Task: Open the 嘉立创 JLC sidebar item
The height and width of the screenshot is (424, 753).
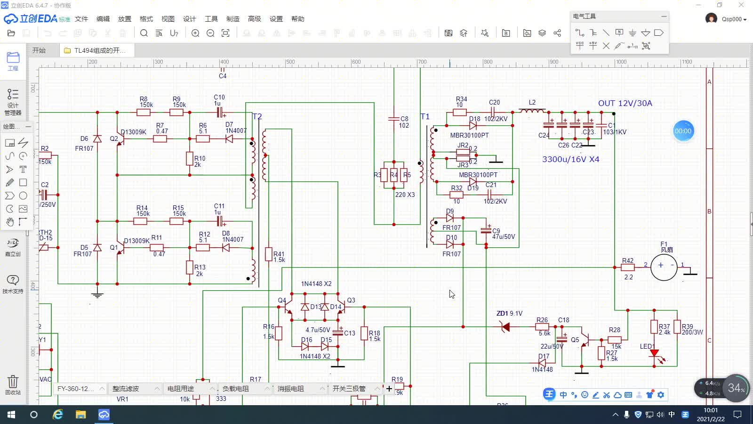Action: point(13,247)
